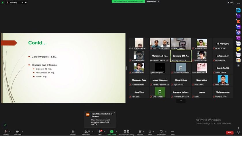242x144 pixels.
Task: Open Security shield options
Action: 73,132
